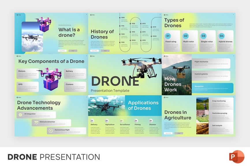This screenshot has width=250, height=166.
Task: Click the Obstacle detection icon
Action: [36, 123]
